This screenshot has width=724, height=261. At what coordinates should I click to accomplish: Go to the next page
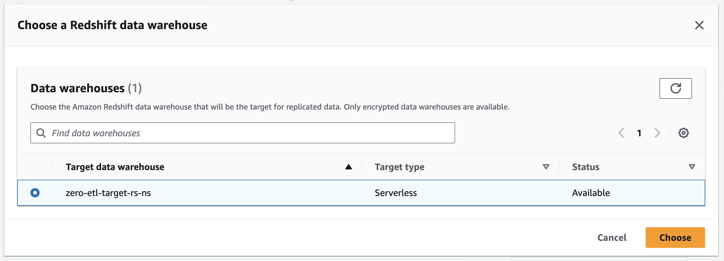coord(657,133)
